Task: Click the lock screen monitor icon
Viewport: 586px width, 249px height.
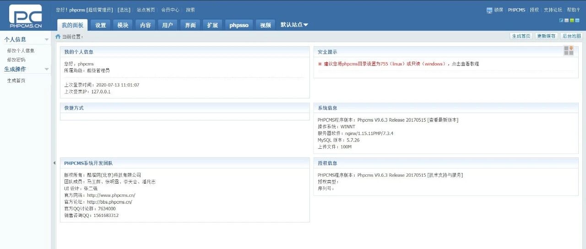Action: click(x=489, y=10)
